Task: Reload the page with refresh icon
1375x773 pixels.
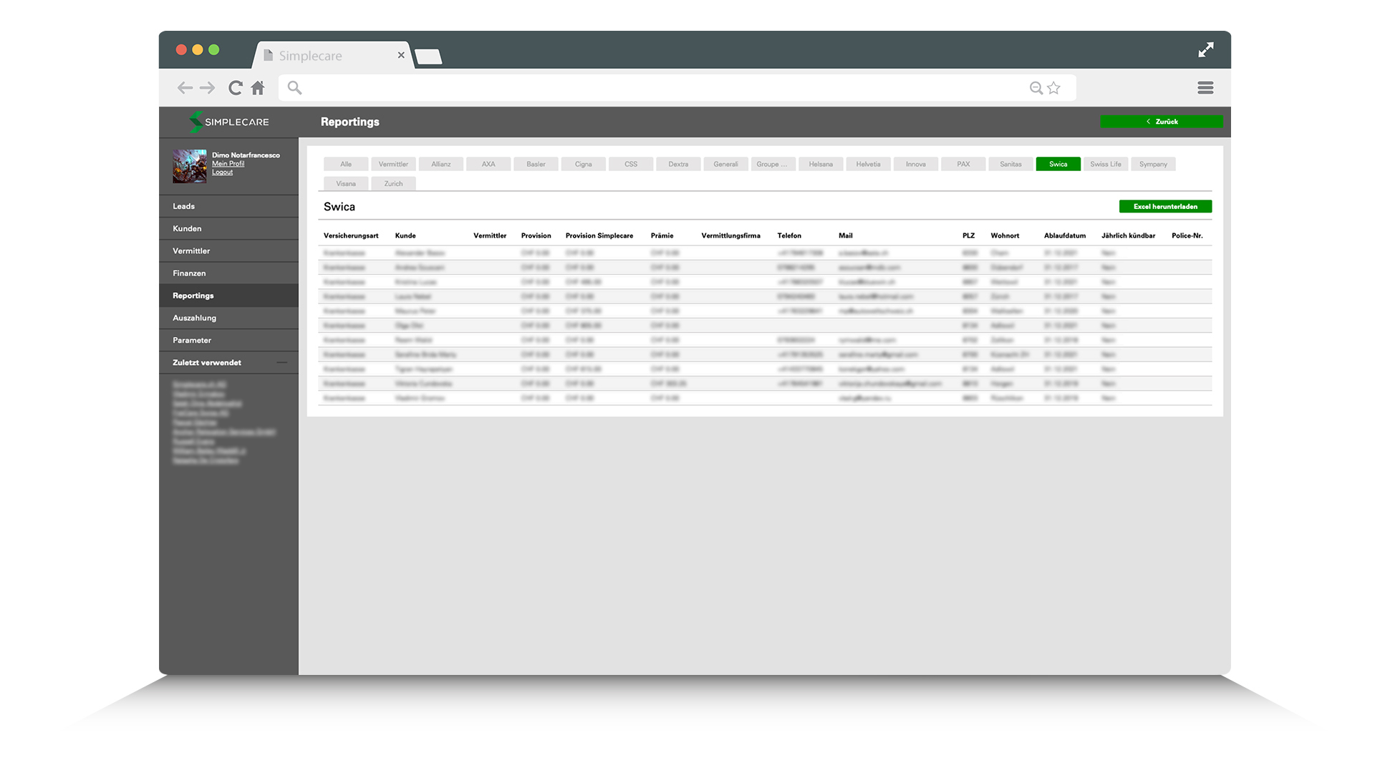Action: [235, 88]
